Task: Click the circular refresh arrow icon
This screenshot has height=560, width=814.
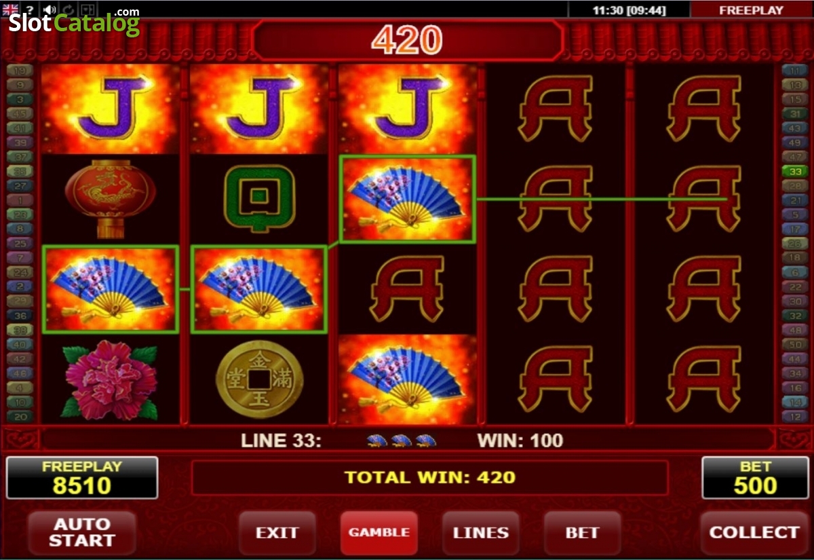Action: tap(69, 10)
